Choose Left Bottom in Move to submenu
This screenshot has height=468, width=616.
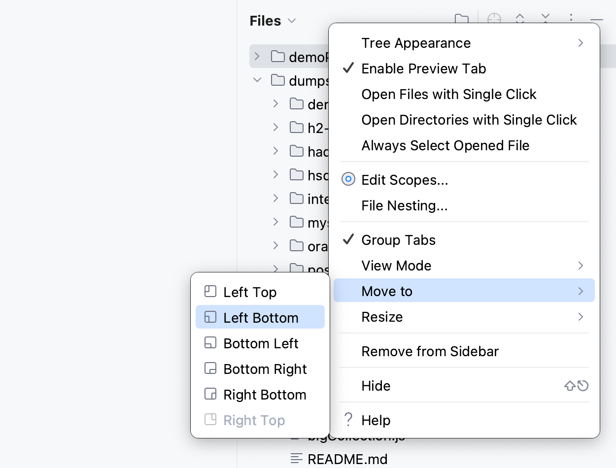pyautogui.click(x=261, y=317)
